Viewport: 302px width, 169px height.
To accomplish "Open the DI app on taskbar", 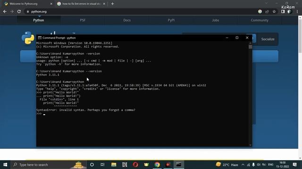I will tap(125, 165).
